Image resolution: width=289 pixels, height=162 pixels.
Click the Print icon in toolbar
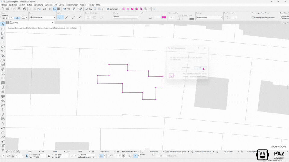point(19,9)
